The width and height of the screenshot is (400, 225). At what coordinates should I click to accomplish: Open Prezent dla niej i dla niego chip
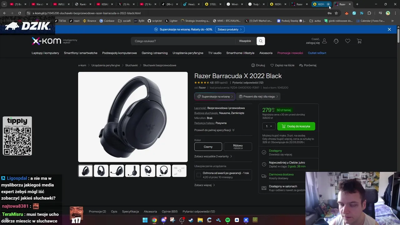258,97
